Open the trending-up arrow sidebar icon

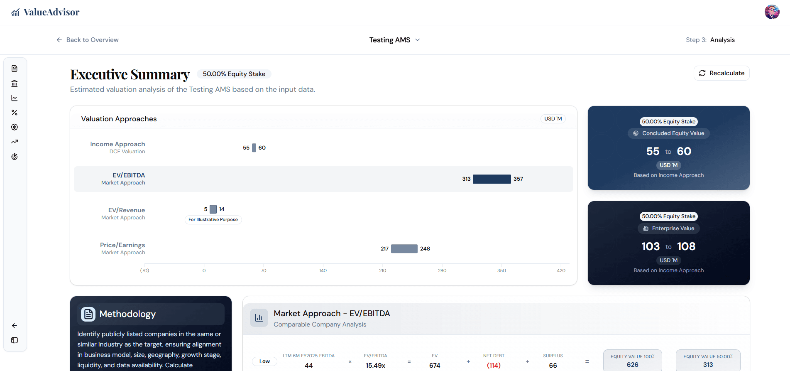[15, 142]
